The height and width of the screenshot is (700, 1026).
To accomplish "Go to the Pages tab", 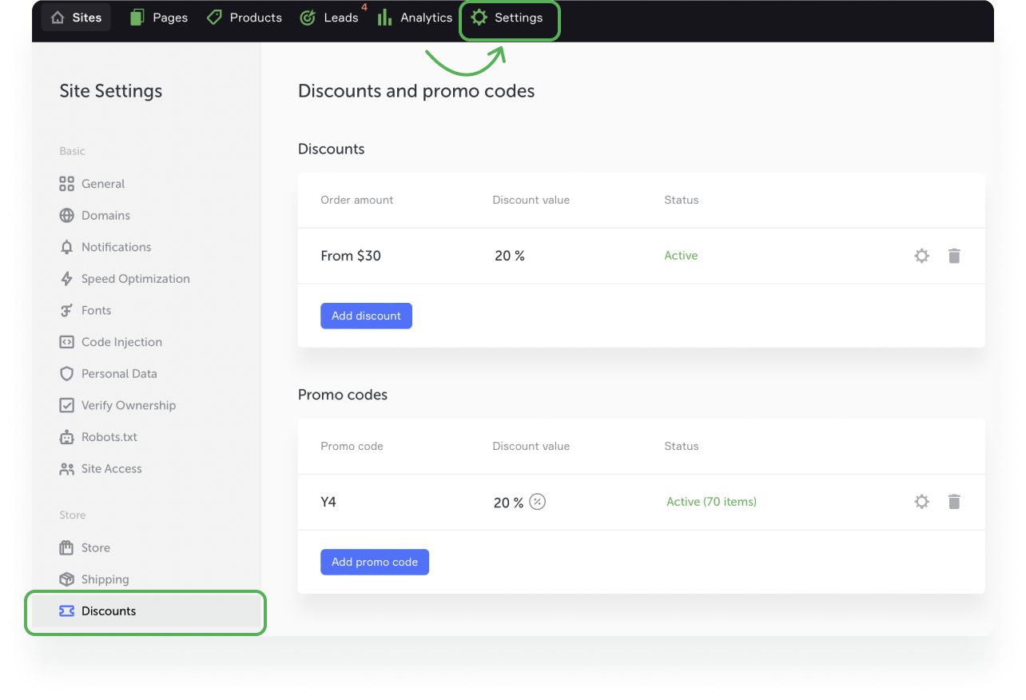I will pyautogui.click(x=159, y=18).
